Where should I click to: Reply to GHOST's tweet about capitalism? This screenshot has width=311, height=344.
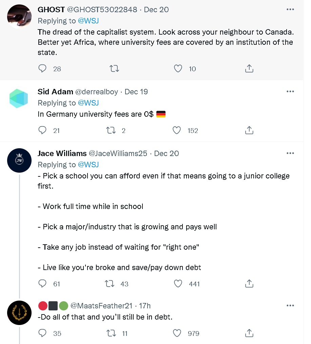coord(42,69)
